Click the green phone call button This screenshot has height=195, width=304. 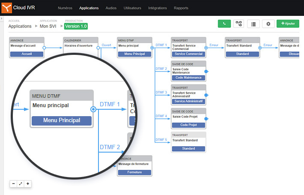tap(224, 24)
